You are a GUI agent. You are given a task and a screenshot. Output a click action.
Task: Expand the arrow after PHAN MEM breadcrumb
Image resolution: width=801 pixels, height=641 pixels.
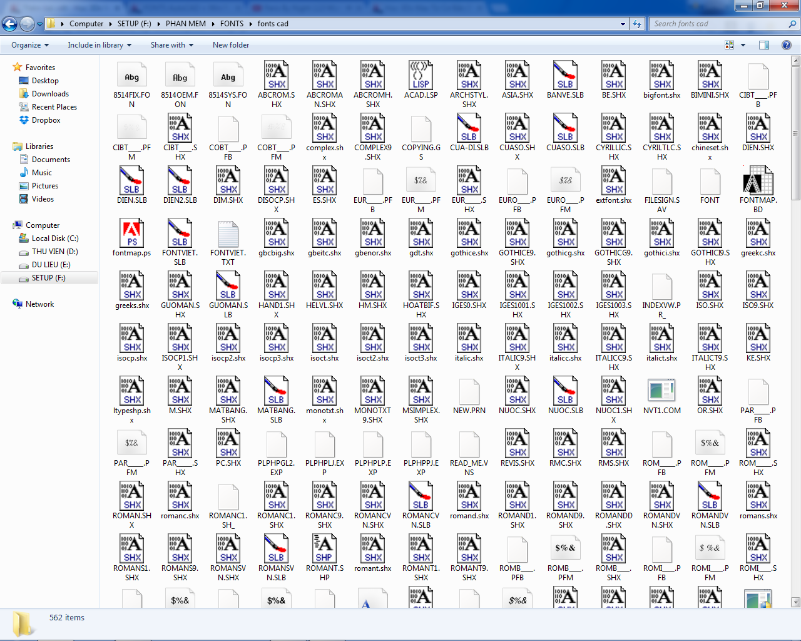[213, 24]
